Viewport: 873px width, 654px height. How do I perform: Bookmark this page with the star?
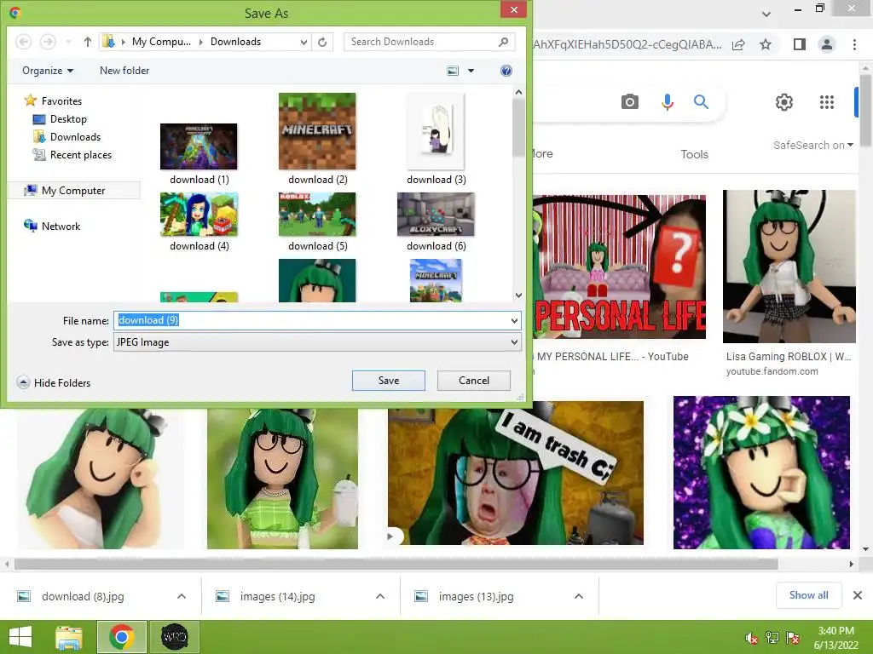point(766,44)
